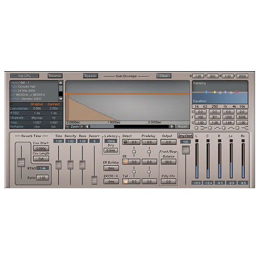The image size is (259, 259).
Task: Click the Reset zoom button
Action: coord(182,126)
